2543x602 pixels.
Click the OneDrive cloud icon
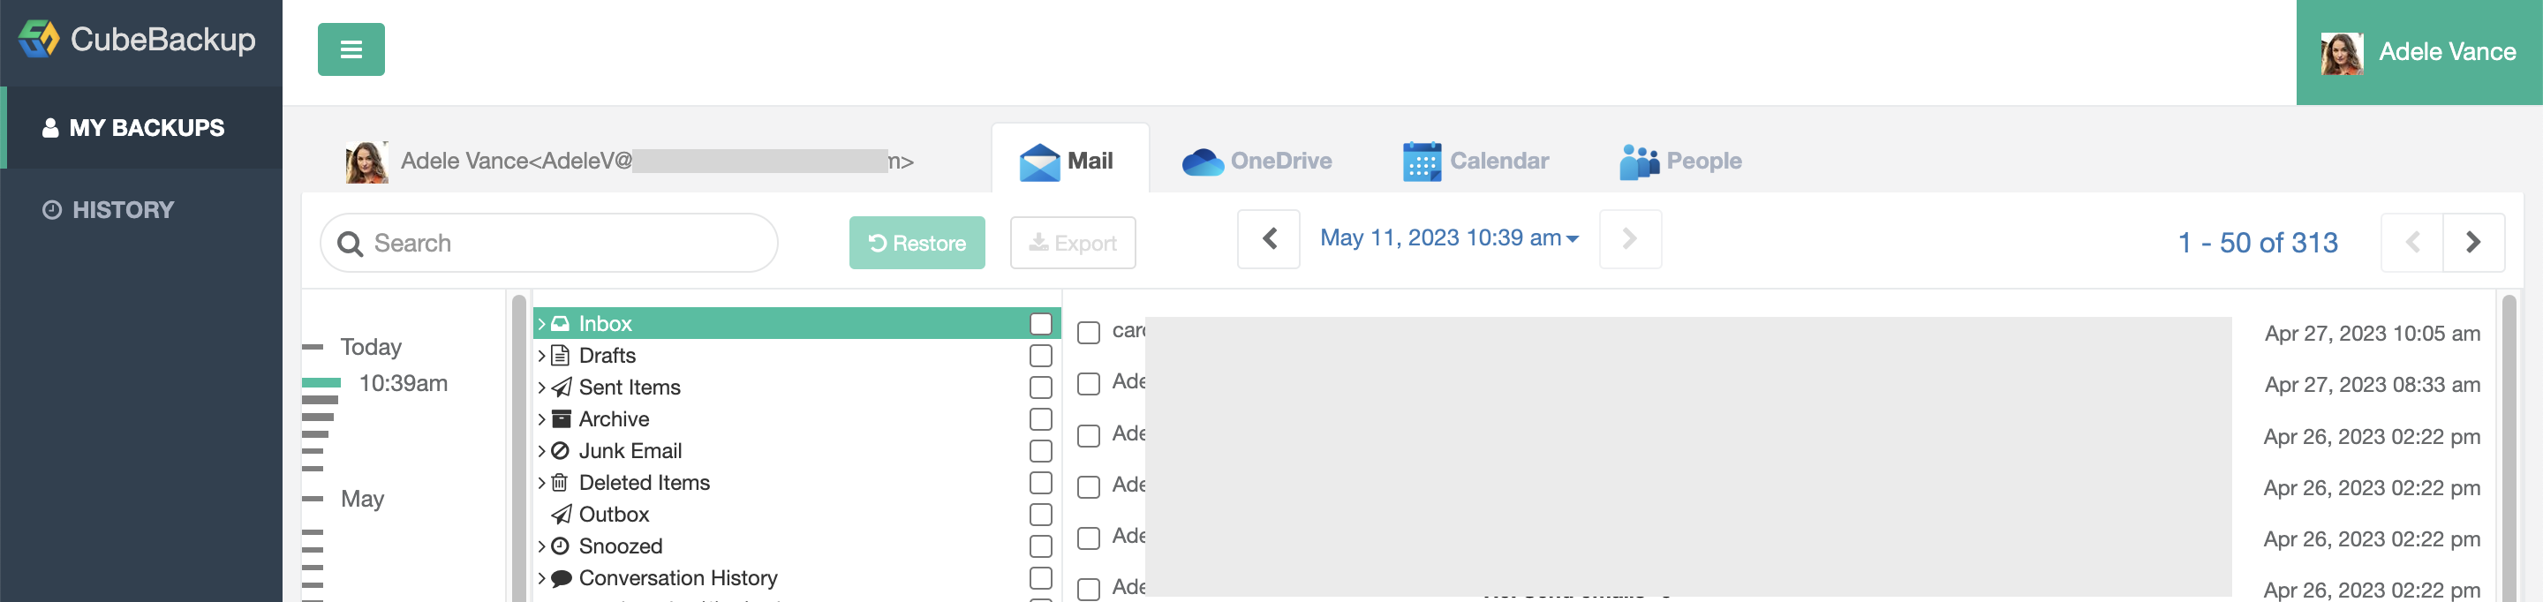pos(1203,162)
